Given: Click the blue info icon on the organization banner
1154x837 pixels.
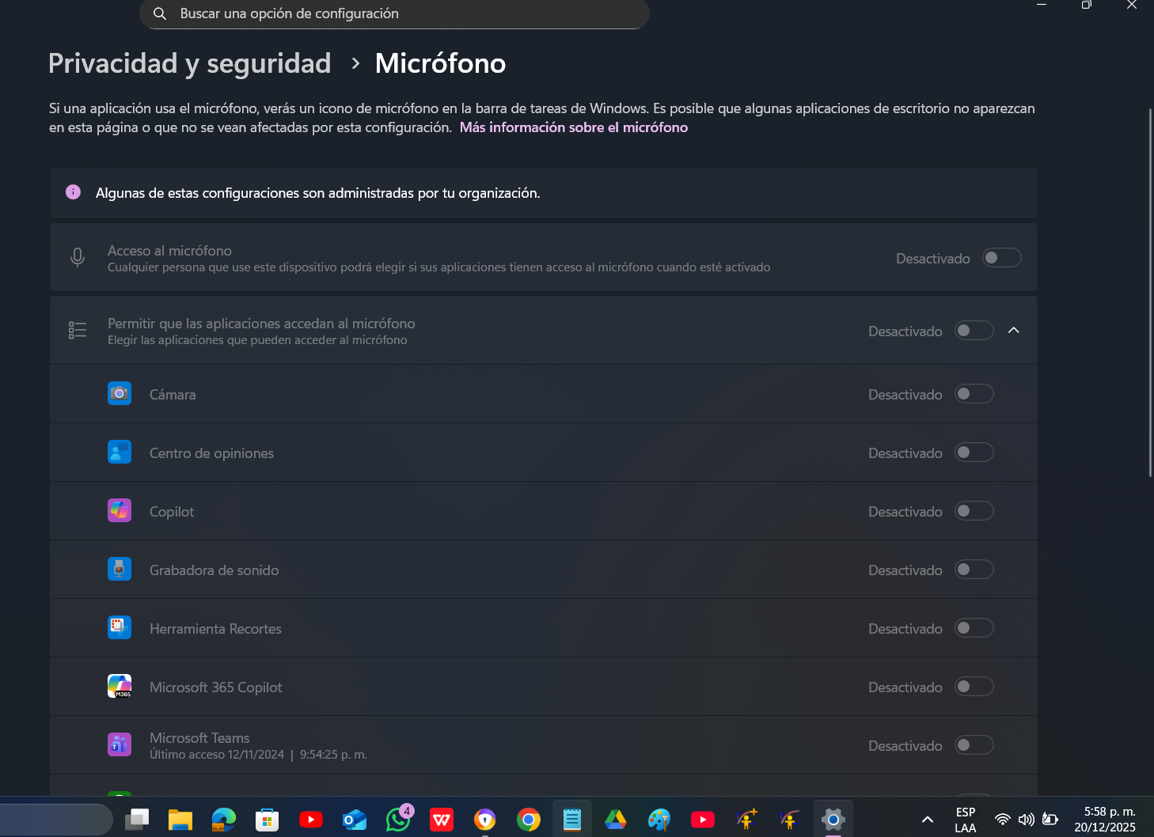Looking at the screenshot, I should pyautogui.click(x=73, y=192).
